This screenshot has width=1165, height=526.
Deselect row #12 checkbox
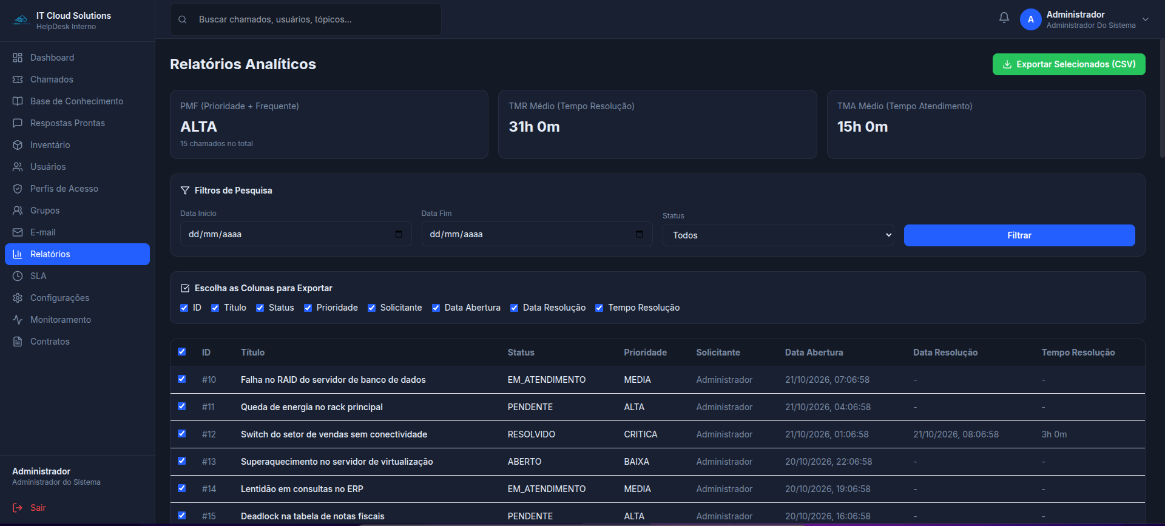(x=181, y=433)
